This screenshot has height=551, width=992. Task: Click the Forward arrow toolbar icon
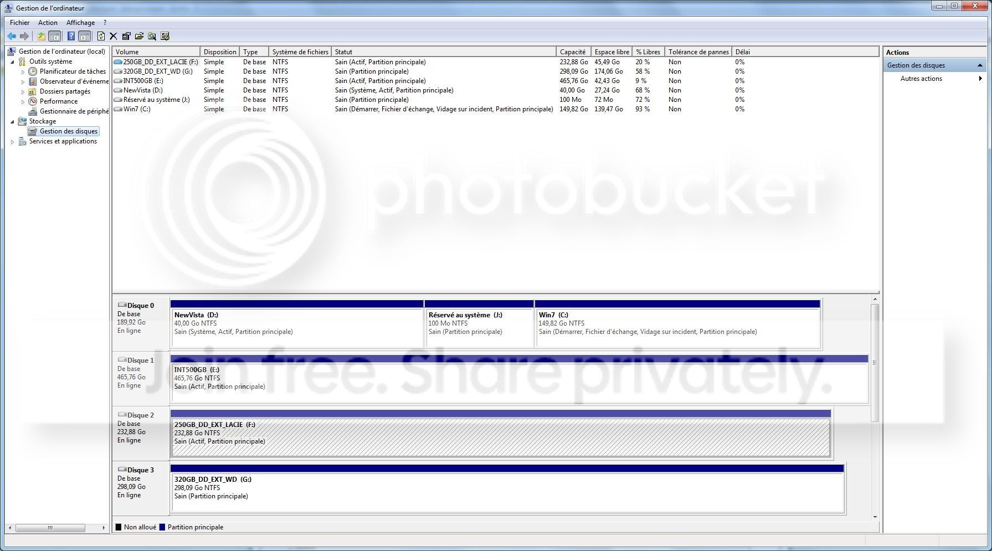coord(24,36)
